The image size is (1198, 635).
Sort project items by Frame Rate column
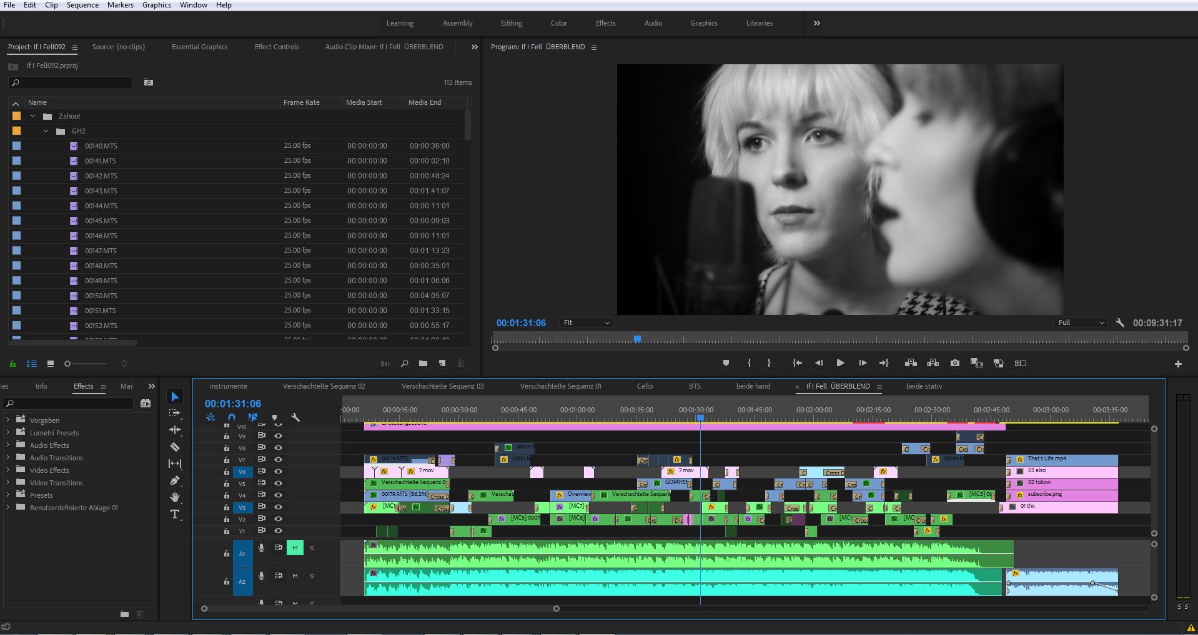tap(301, 102)
